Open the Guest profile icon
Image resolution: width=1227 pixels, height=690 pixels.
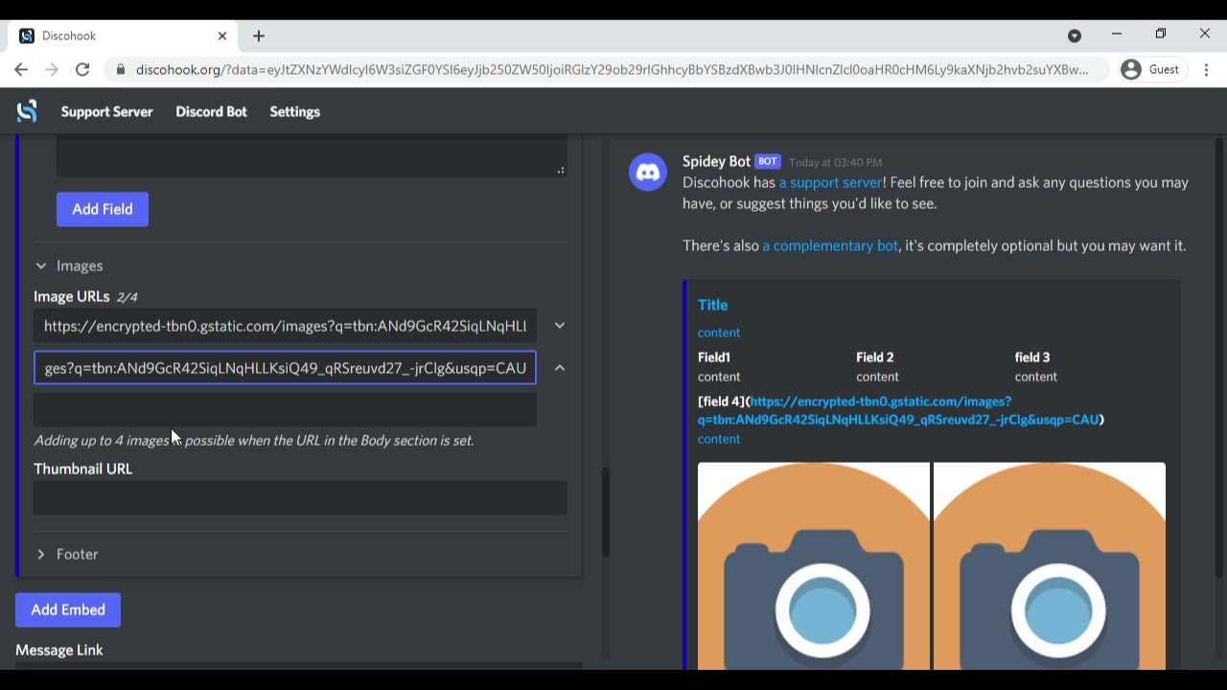1131,70
